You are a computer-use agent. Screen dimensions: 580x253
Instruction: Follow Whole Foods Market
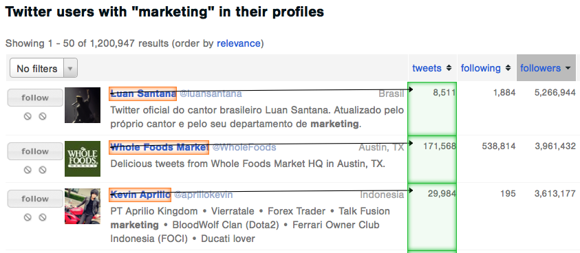tap(35, 151)
